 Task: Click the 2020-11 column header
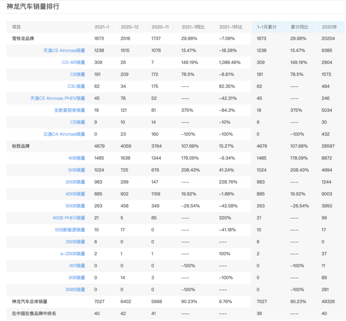(160, 27)
